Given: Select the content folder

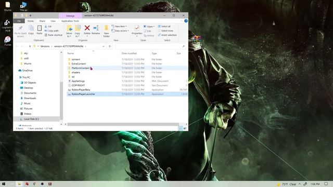Looking at the screenshot, I should (76, 59).
